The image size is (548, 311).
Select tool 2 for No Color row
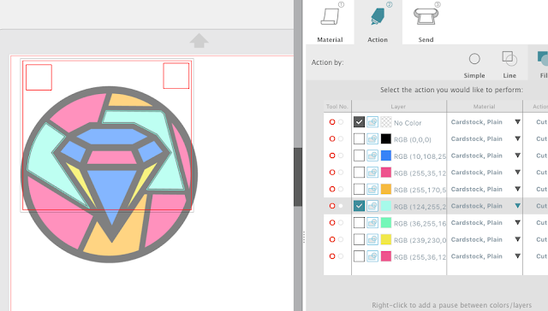click(x=341, y=122)
